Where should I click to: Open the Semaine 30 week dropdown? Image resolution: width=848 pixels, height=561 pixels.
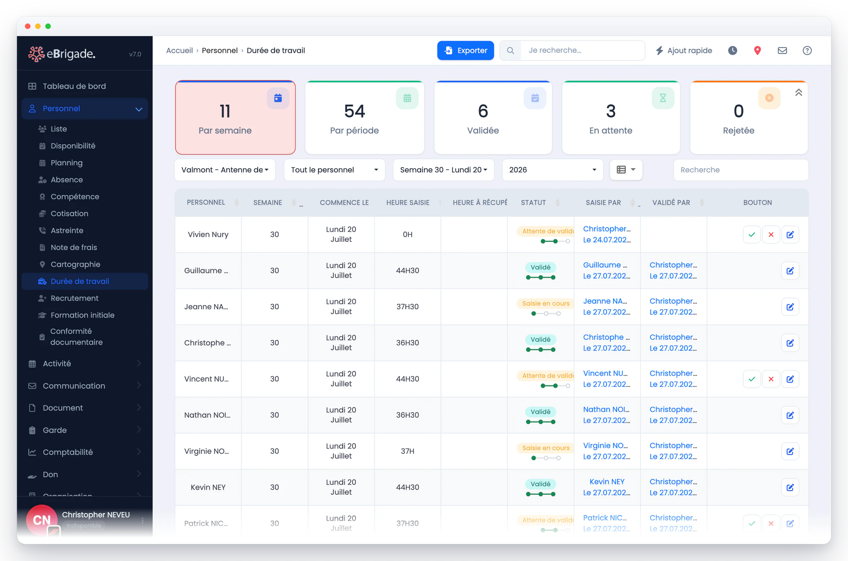point(444,170)
